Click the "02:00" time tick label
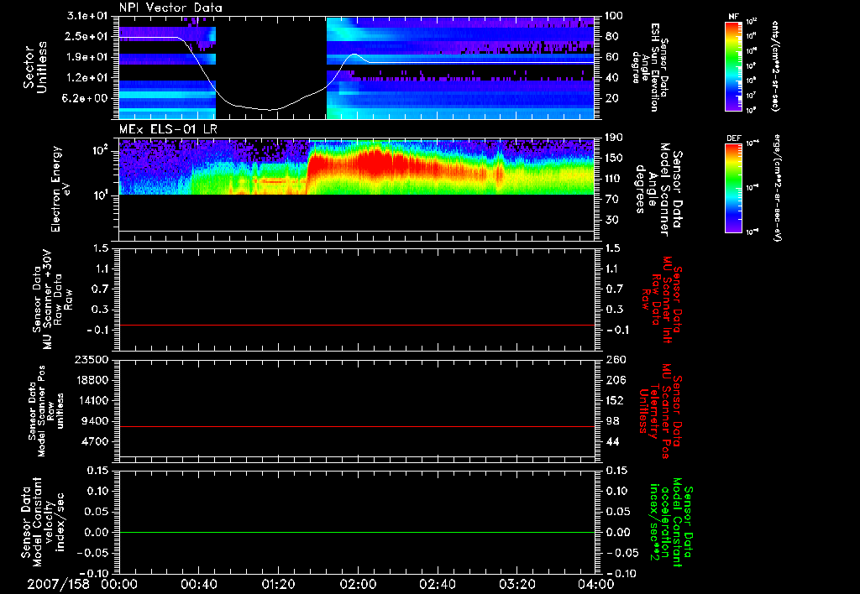This screenshot has width=860, height=594. [x=358, y=584]
